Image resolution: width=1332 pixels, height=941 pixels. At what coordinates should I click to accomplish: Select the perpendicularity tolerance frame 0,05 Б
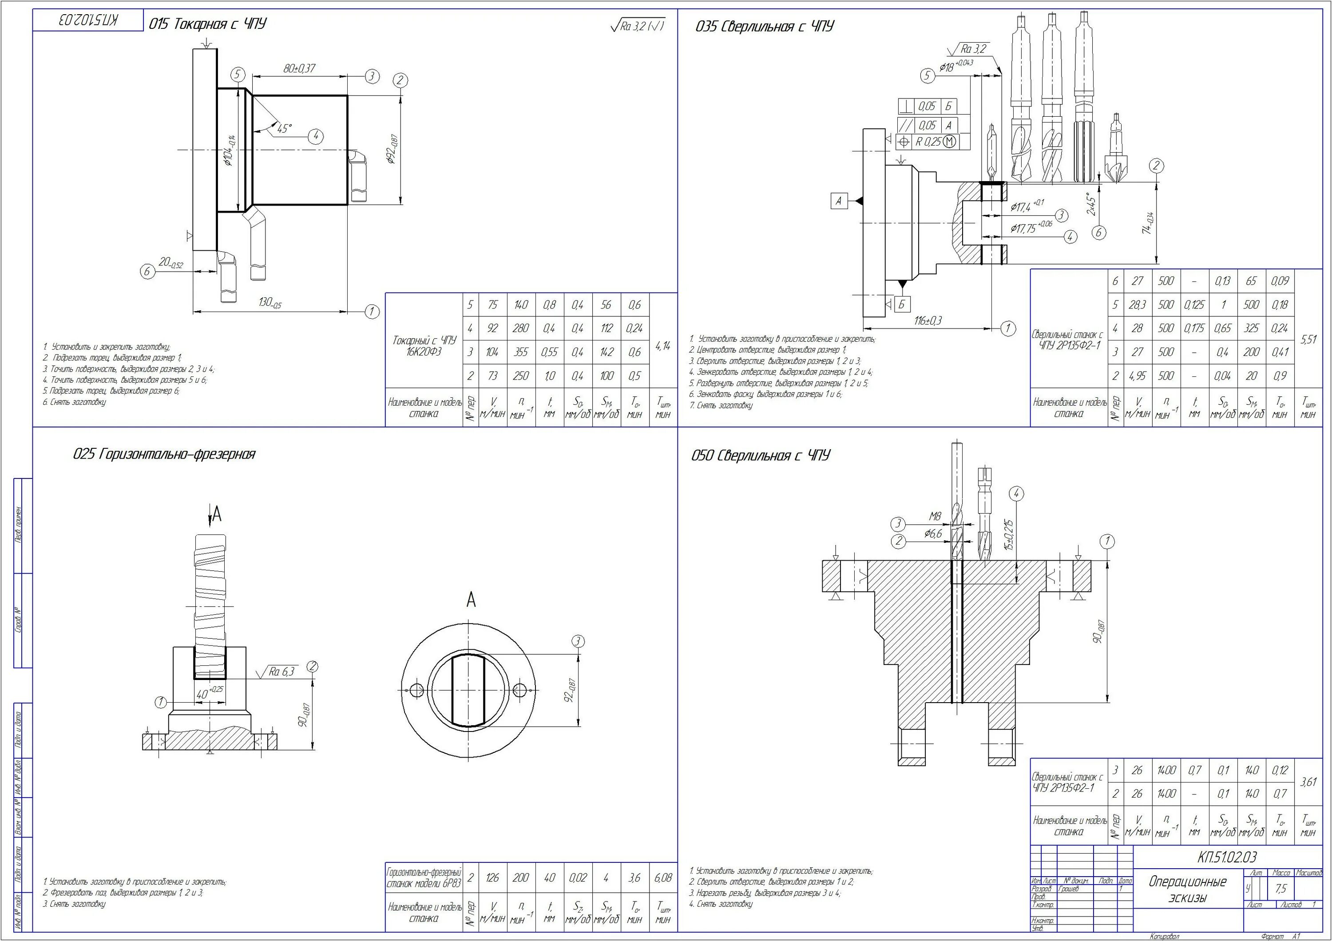point(927,106)
